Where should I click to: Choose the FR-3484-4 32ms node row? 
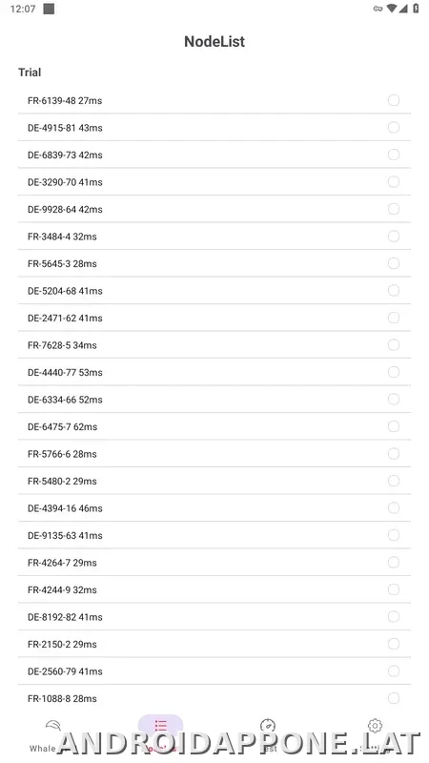coord(214,237)
